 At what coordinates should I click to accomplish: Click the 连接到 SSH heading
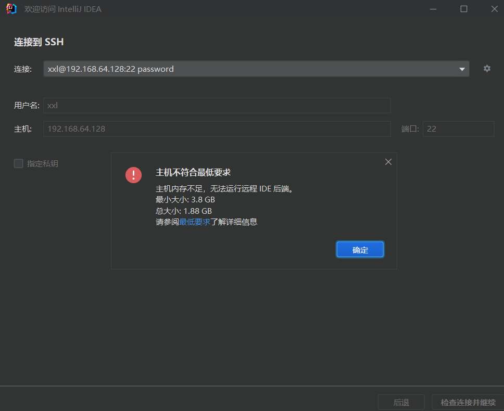39,42
